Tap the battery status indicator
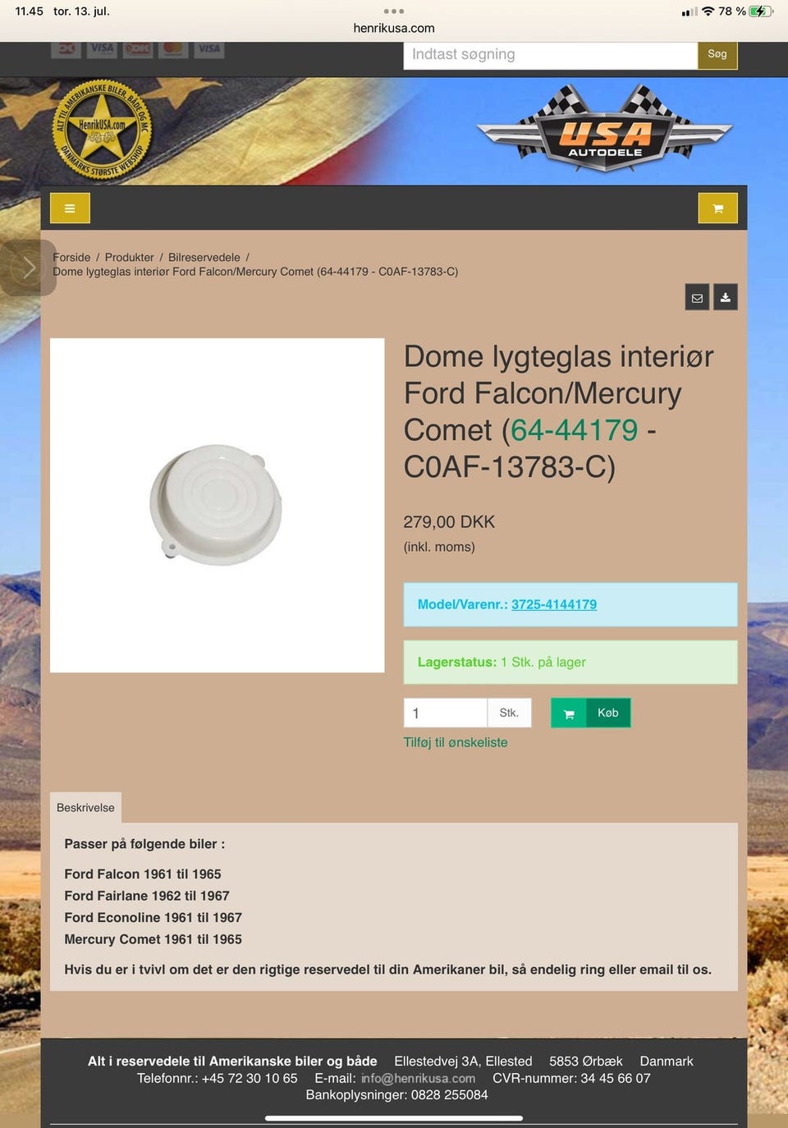 point(761,11)
